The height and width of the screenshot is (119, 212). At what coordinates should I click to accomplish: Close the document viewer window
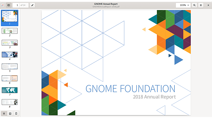[x=208, y=5]
